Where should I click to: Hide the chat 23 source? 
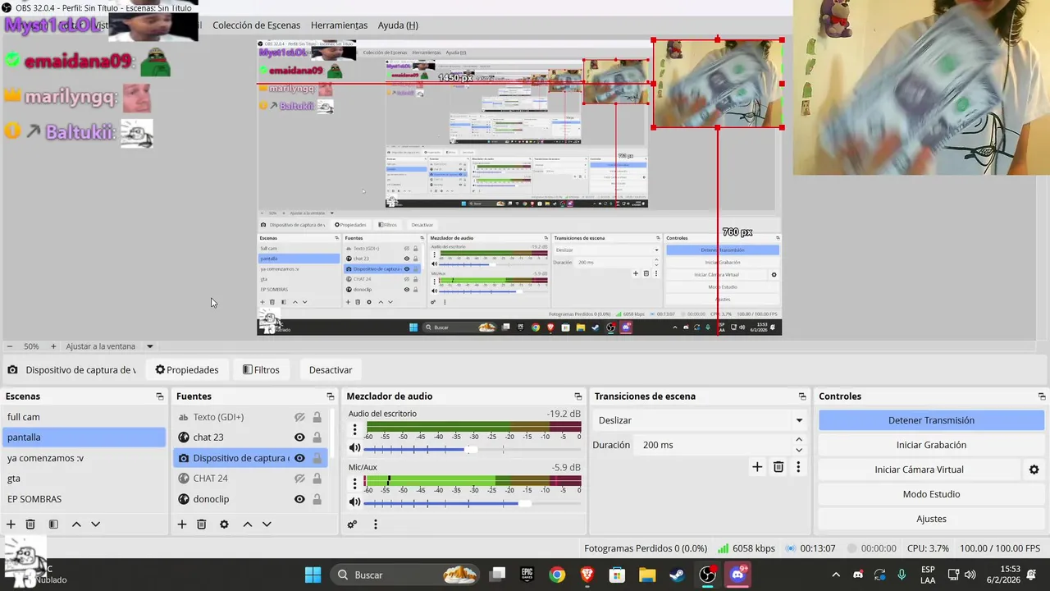tap(299, 438)
